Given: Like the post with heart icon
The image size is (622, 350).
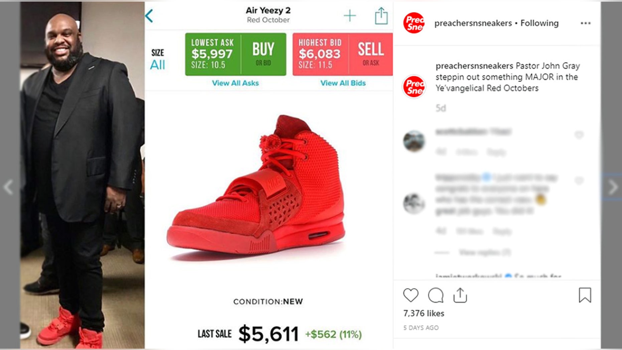Looking at the screenshot, I should [411, 295].
